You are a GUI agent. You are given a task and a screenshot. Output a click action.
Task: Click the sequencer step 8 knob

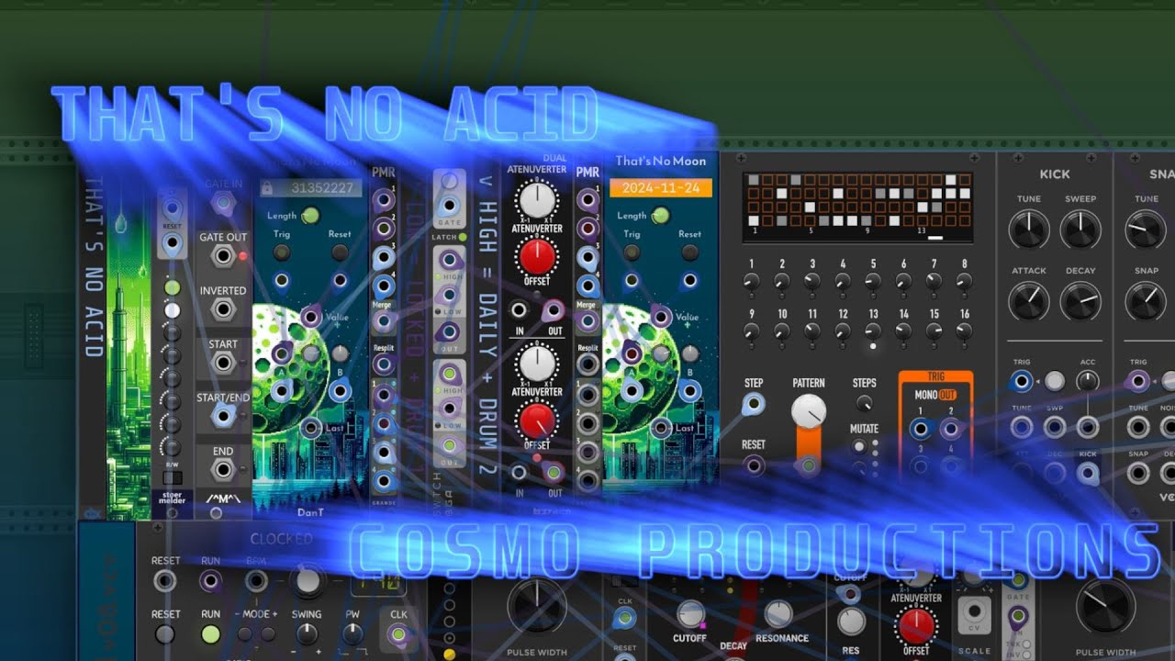point(964,283)
